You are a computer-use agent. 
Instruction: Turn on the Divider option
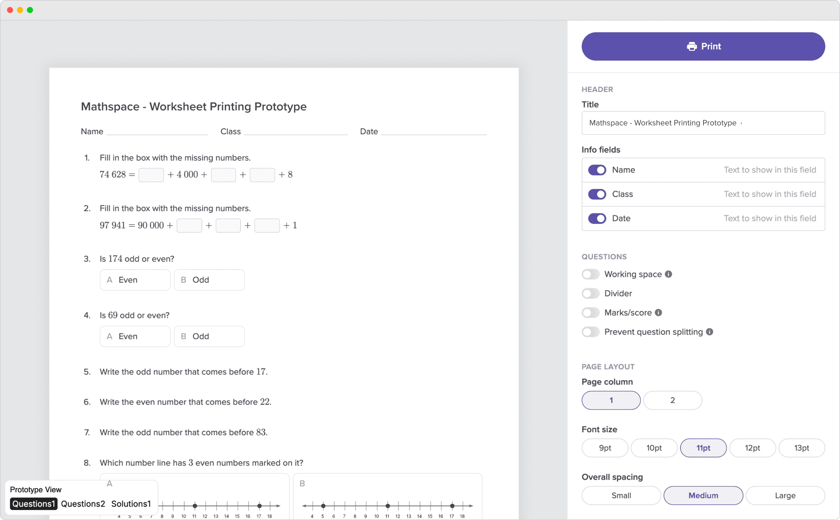591,293
